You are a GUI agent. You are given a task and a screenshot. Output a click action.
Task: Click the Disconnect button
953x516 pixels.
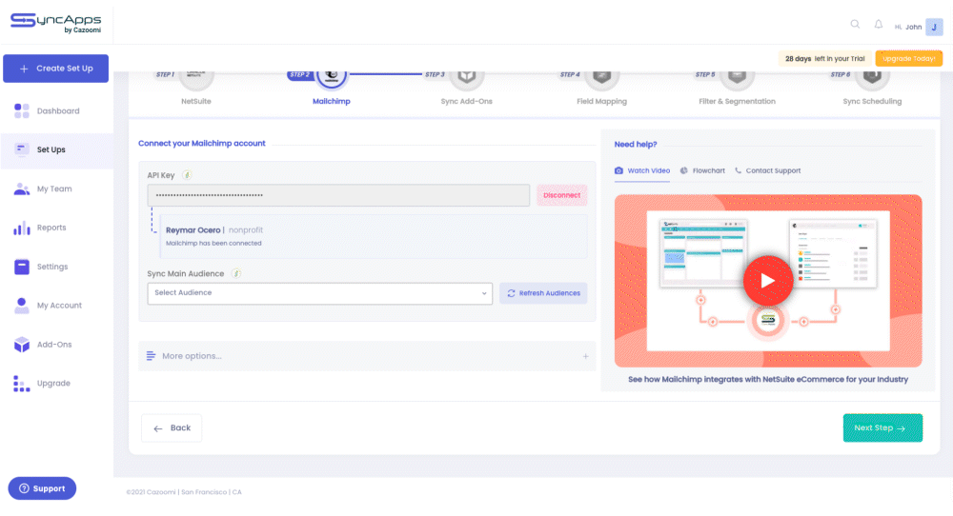(x=561, y=195)
